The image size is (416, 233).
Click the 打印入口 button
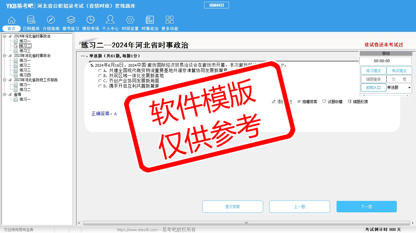(x=373, y=88)
